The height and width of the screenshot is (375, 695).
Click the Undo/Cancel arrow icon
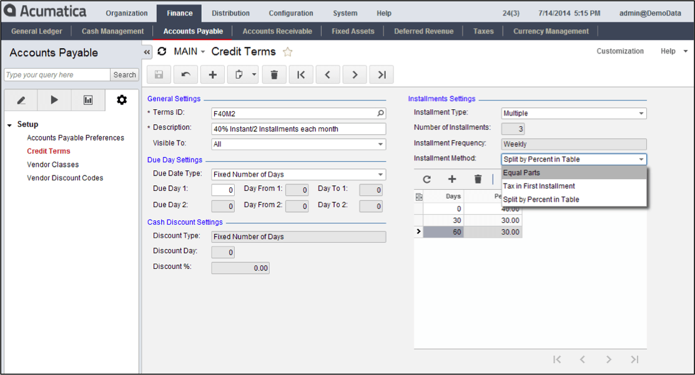tap(185, 74)
